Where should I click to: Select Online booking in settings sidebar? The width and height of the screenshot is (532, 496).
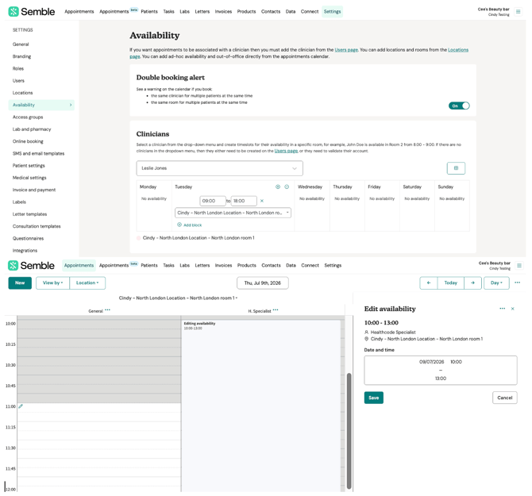[28, 141]
